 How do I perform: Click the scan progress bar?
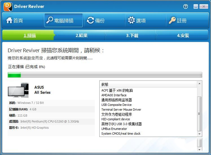coord(105,75)
